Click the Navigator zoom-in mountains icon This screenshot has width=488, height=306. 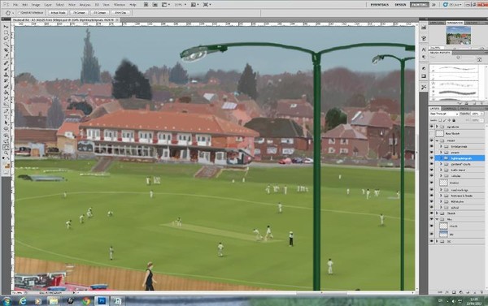tap(482, 48)
